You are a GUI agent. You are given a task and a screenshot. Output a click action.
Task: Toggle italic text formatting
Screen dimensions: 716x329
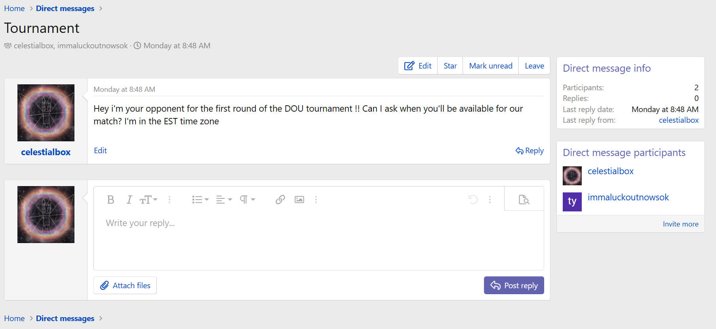click(x=129, y=200)
